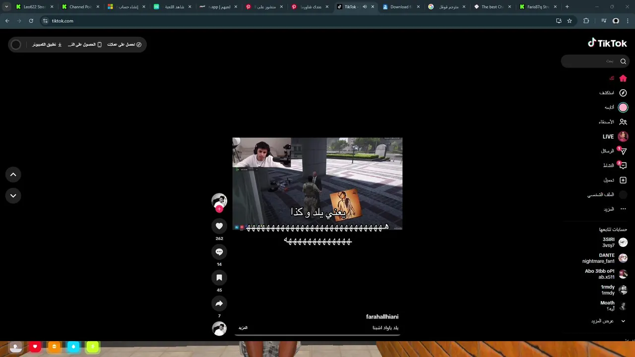Open the Messages paper plane icon
635x357 pixels.
point(623,151)
